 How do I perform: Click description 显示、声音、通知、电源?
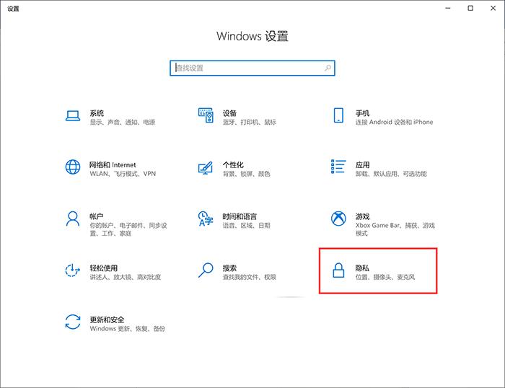coord(123,122)
